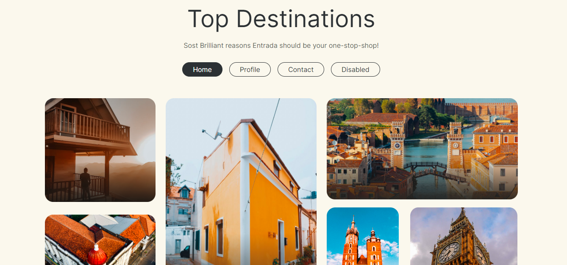567x265 pixels.
Task: Open the orange tiled rooftop photo
Action: [x=100, y=240]
